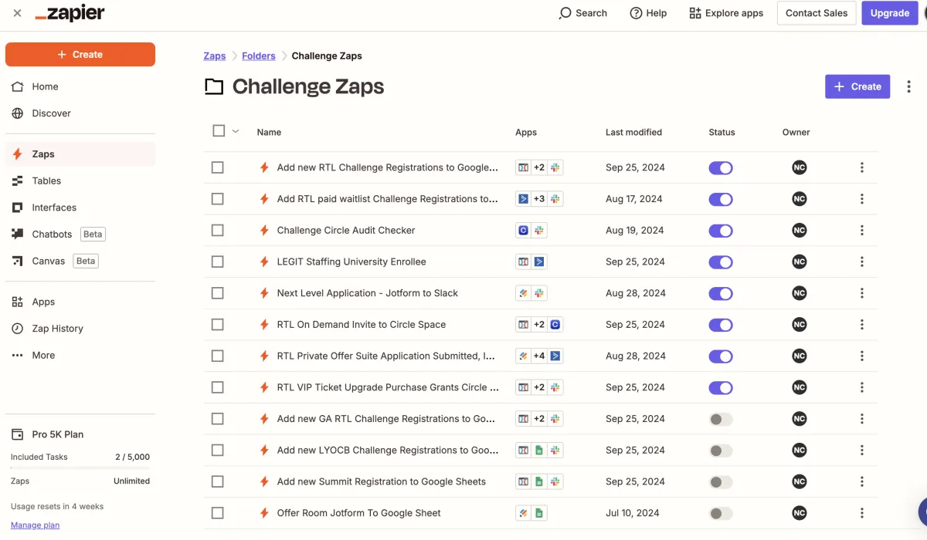Click Circle app icon on Challenge Circle Audit Checker

point(523,231)
